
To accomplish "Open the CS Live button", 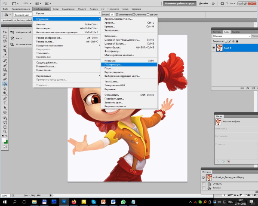I will pyautogui.click(x=228, y=3).
